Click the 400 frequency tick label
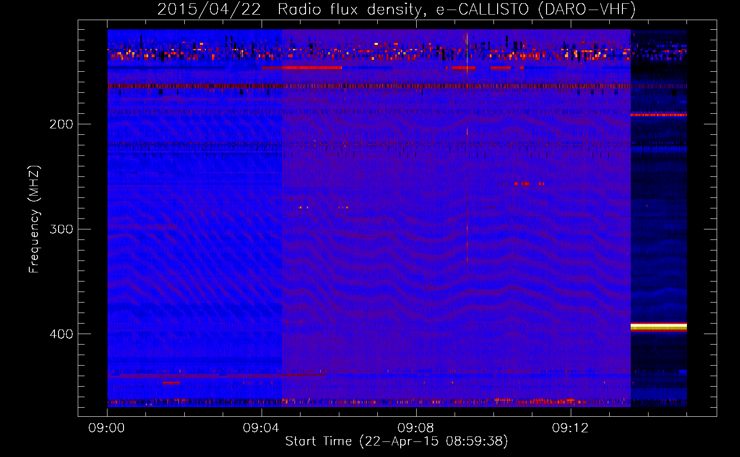This screenshot has height=457, width=740. [61, 334]
